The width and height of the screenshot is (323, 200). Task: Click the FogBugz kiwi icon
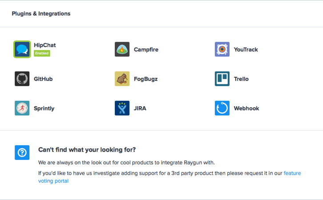(122, 79)
